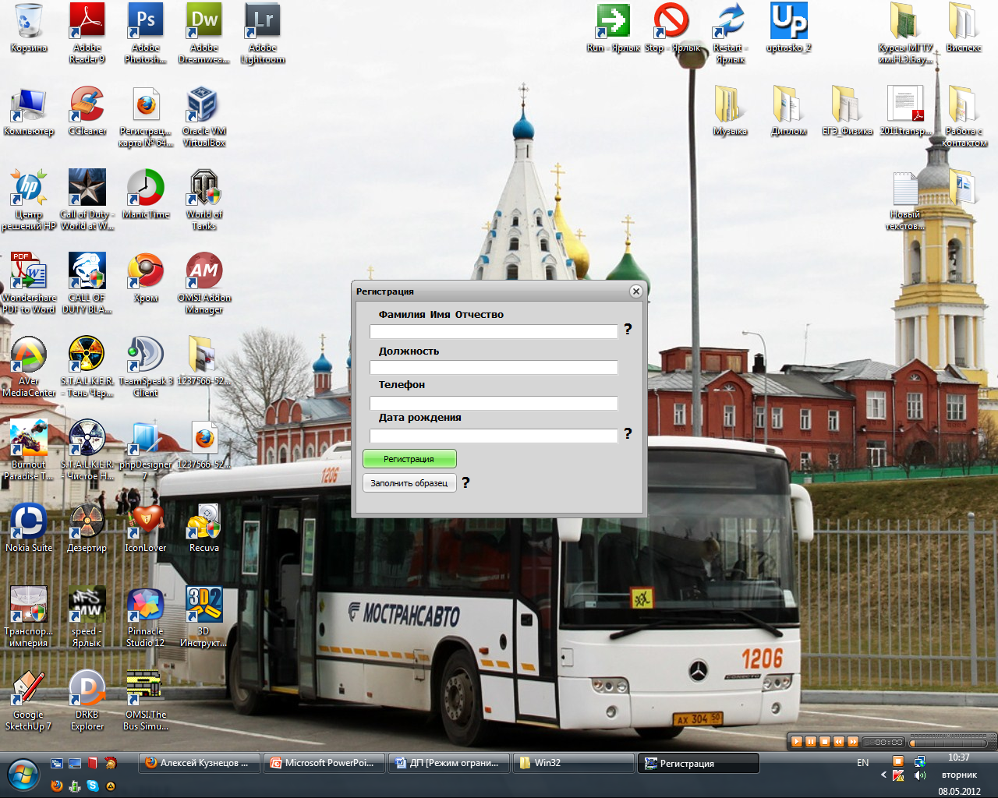
Task: Open the Диплом folder
Action: pos(789,111)
